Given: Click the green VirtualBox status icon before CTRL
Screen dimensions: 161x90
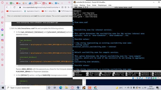Looking at the screenshot, I should (x=156, y=78).
